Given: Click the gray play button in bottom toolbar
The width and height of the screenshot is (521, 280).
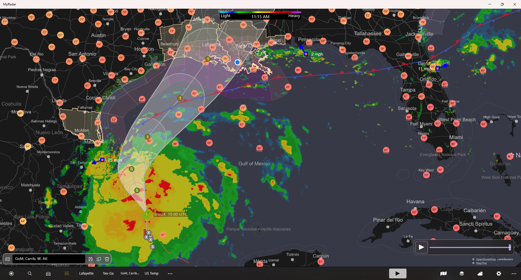Looking at the screenshot, I should pyautogui.click(x=398, y=273).
